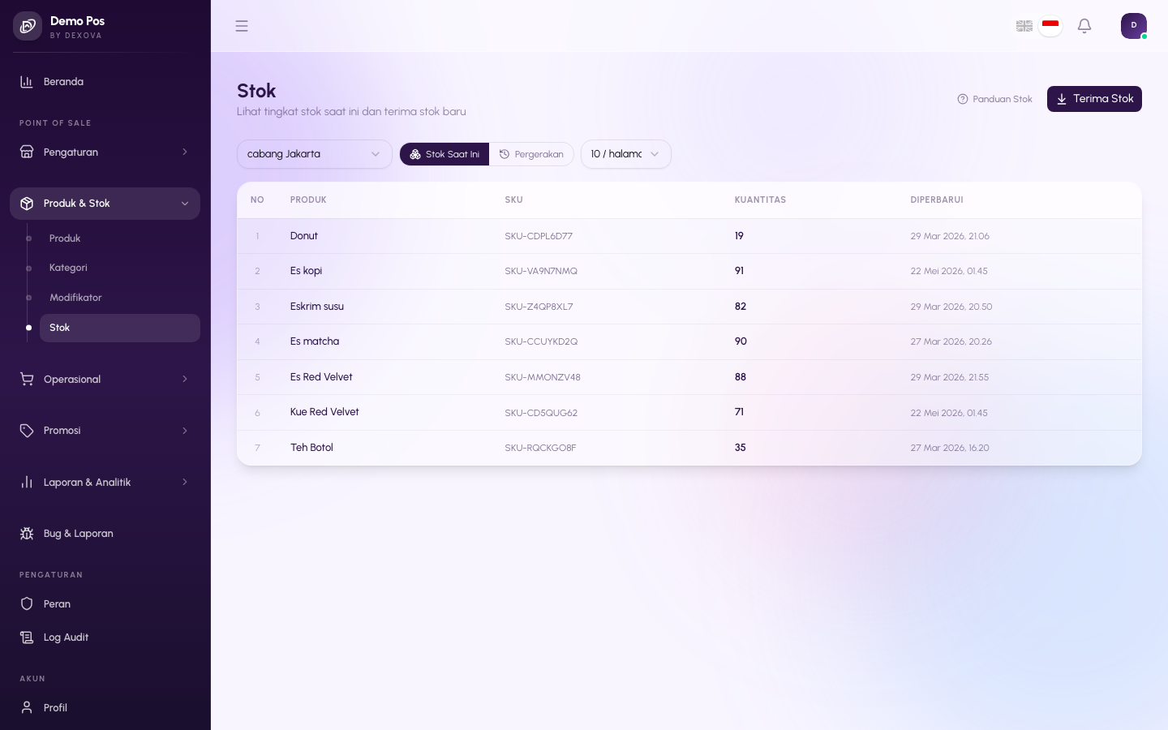Click the Operasional cart icon
Image resolution: width=1168 pixels, height=730 pixels.
pos(27,379)
